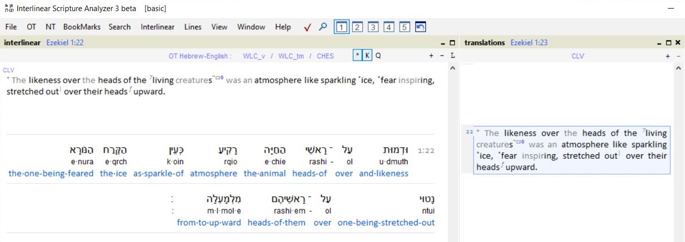Open the File menu

click(x=11, y=27)
